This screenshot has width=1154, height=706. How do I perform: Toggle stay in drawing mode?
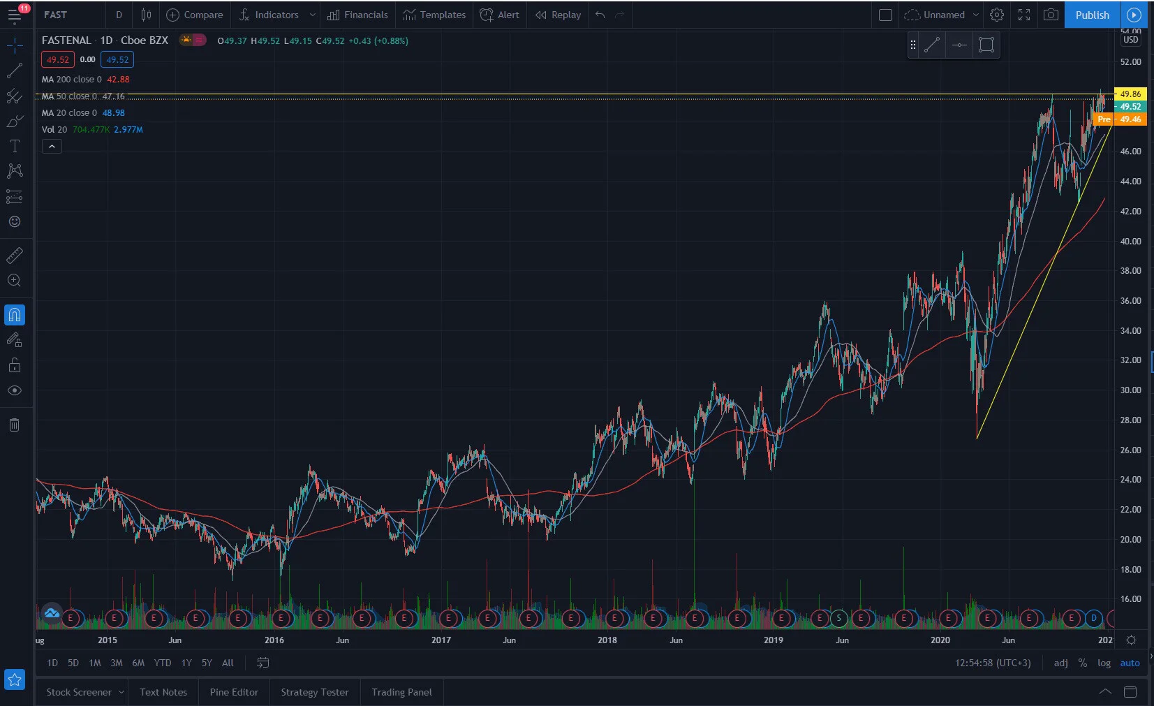tap(15, 340)
